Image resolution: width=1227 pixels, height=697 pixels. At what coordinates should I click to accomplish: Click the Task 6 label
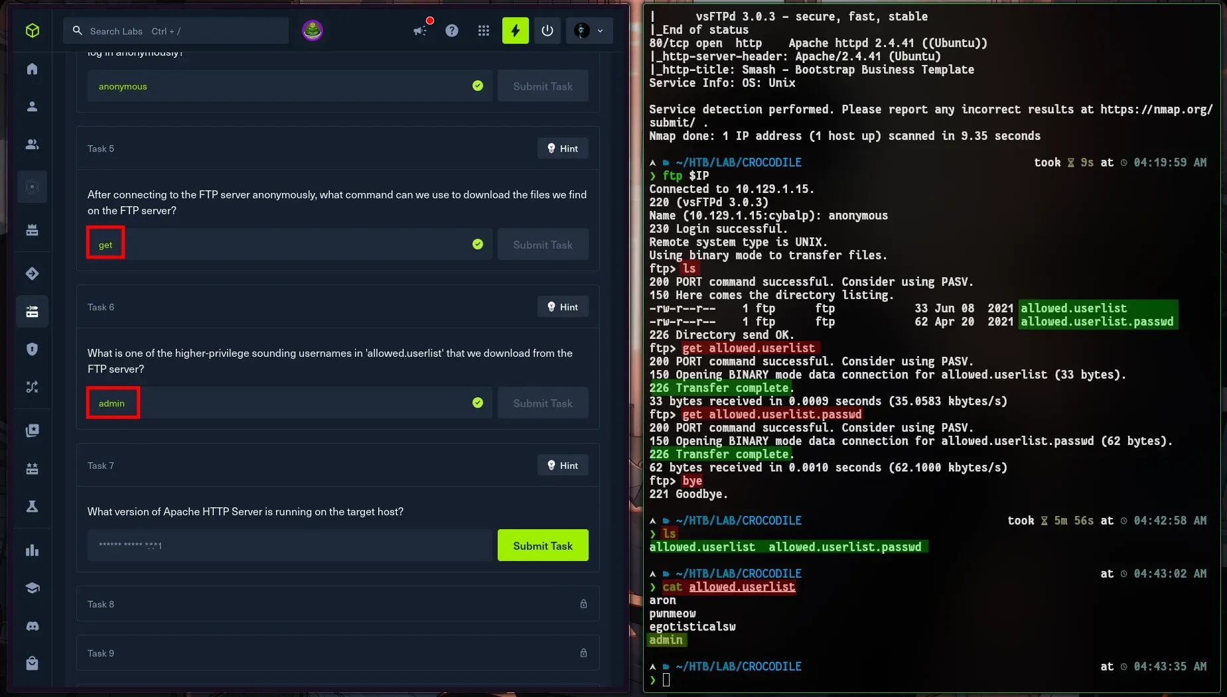pos(101,307)
